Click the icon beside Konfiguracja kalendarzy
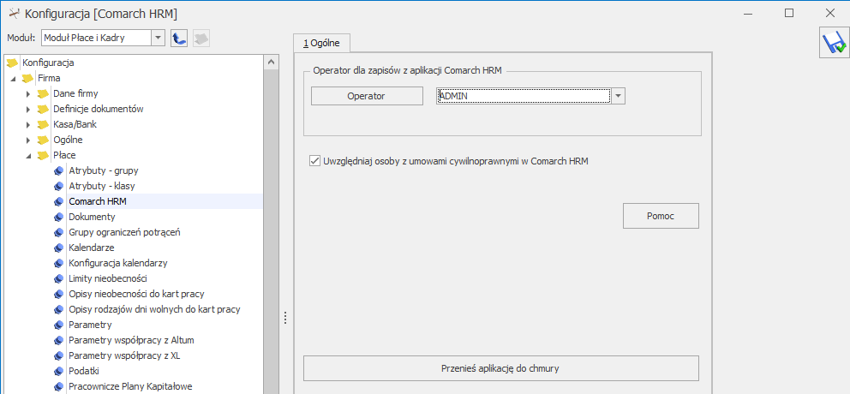850x394 pixels. [58, 264]
